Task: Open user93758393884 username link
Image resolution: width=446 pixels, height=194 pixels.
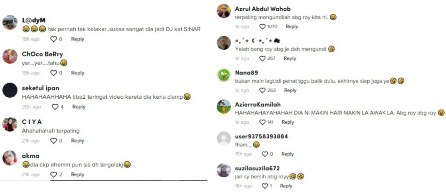Action: pyautogui.click(x=261, y=136)
